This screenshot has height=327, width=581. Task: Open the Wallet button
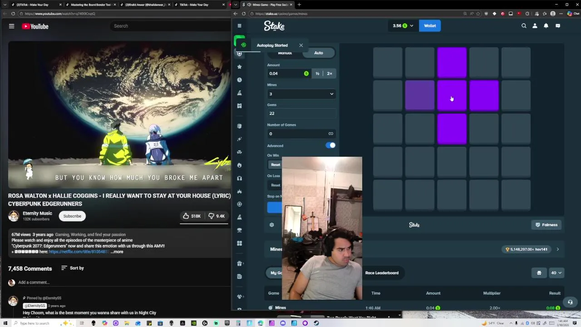click(x=430, y=26)
